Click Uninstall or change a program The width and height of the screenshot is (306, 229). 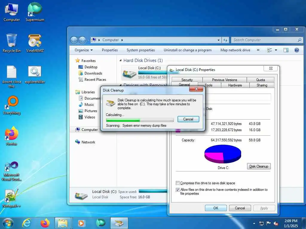[188, 50]
